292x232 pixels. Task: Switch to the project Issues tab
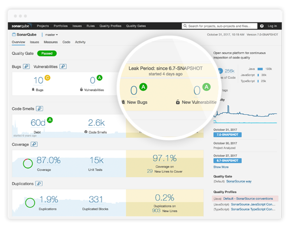tap(35, 42)
